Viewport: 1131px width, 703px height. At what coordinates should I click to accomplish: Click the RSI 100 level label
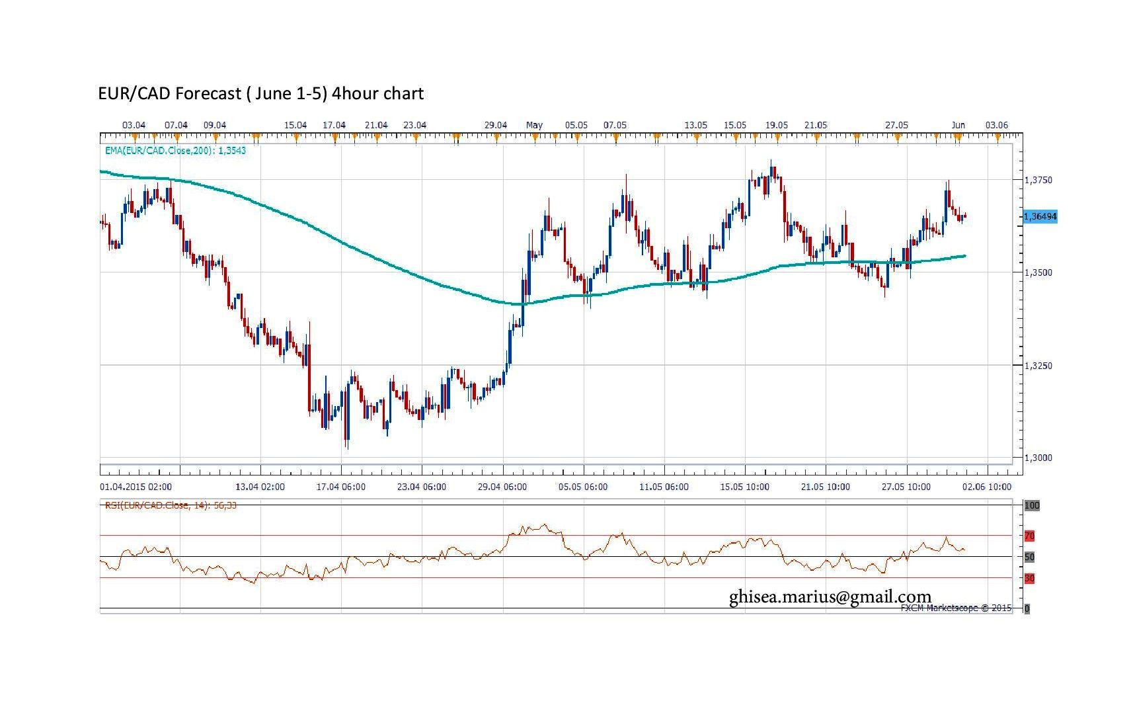click(x=1031, y=505)
